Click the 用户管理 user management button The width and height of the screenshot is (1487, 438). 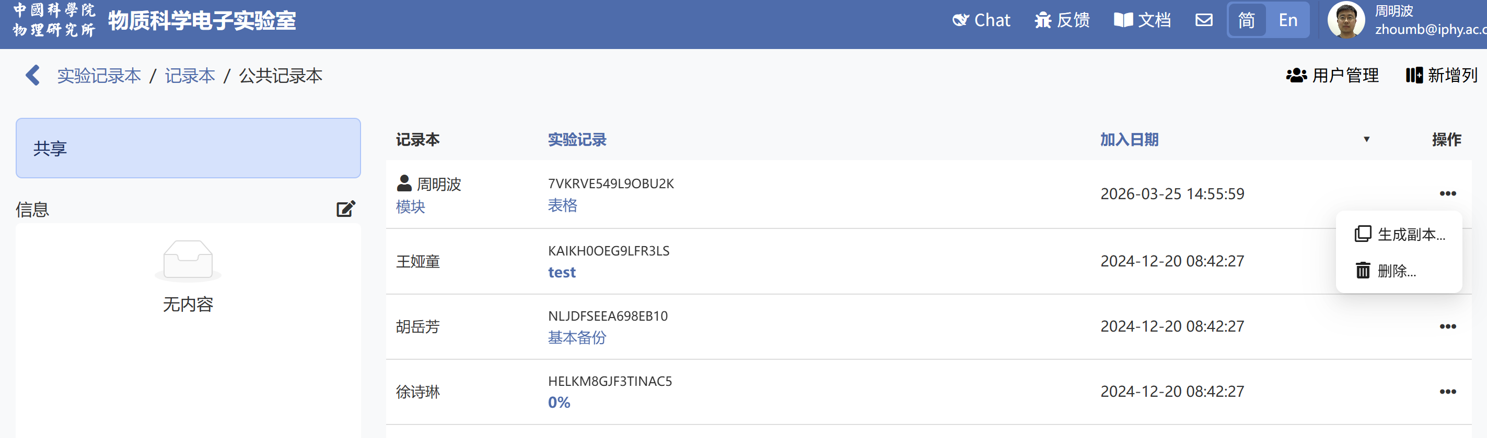tap(1332, 76)
